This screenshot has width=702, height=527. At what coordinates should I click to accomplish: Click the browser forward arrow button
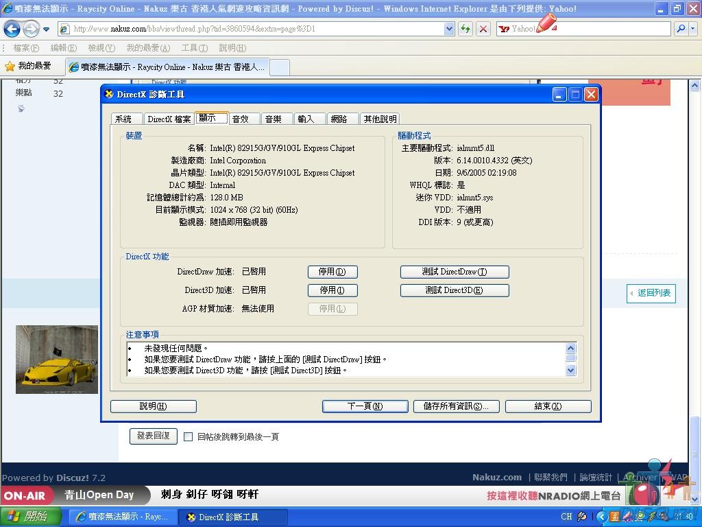coord(31,30)
